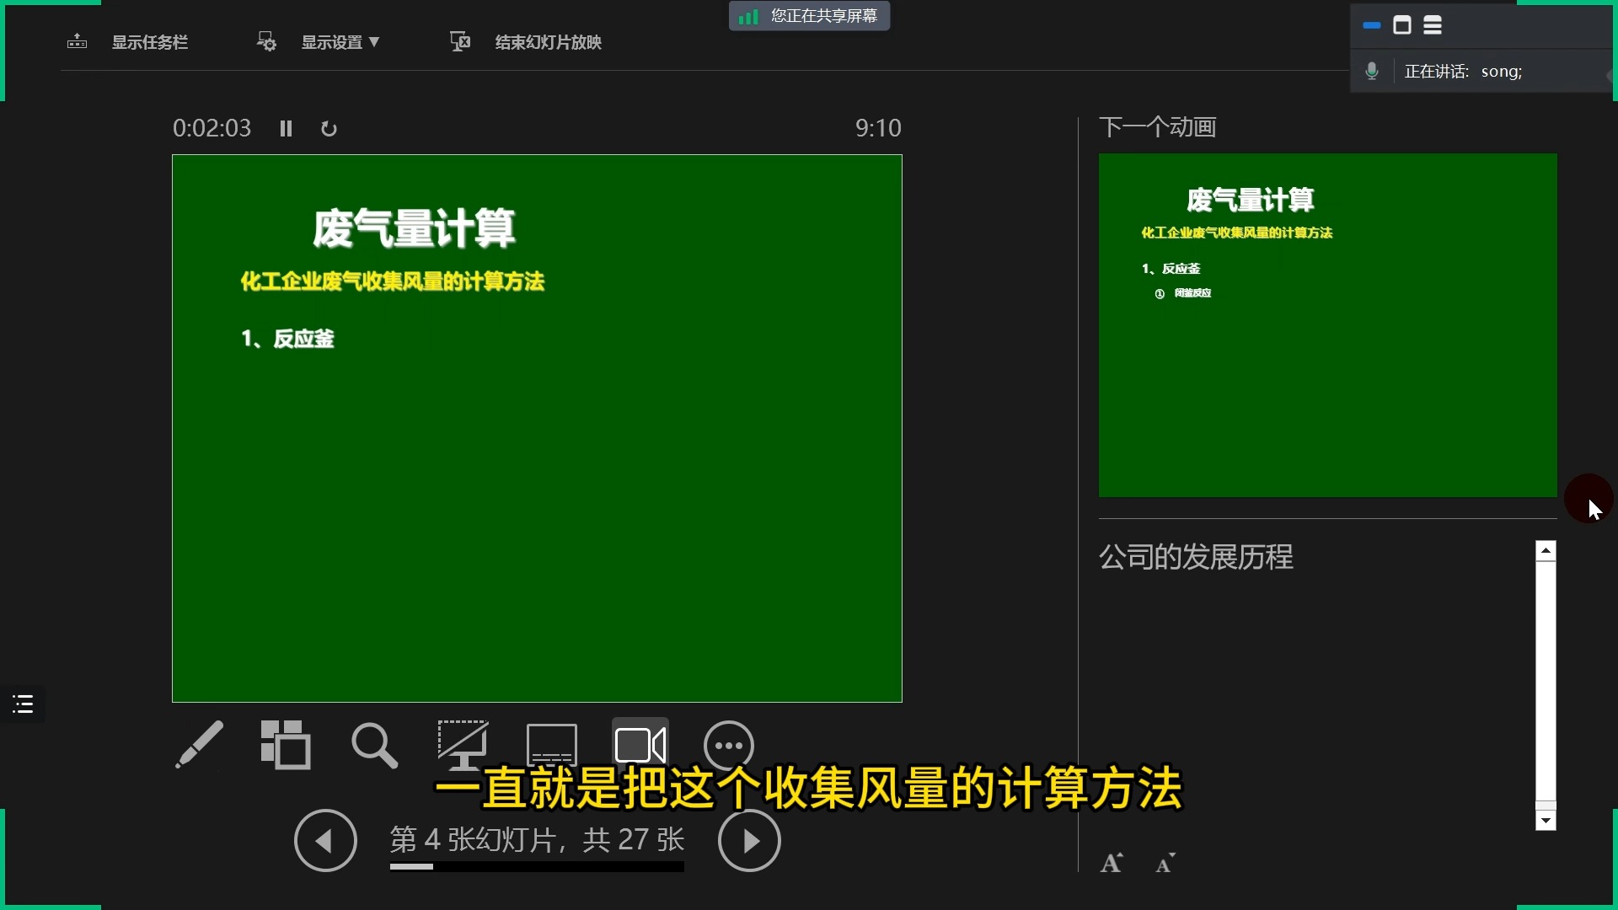1618x910 pixels.
Task: Click the next animation slide thumbnail
Action: coord(1327,325)
